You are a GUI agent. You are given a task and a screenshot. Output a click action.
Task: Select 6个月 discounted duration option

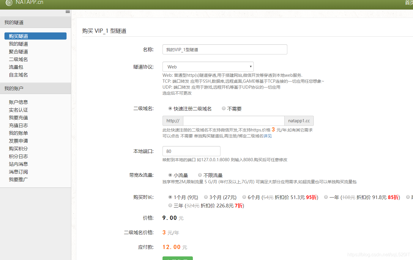pos(244,197)
